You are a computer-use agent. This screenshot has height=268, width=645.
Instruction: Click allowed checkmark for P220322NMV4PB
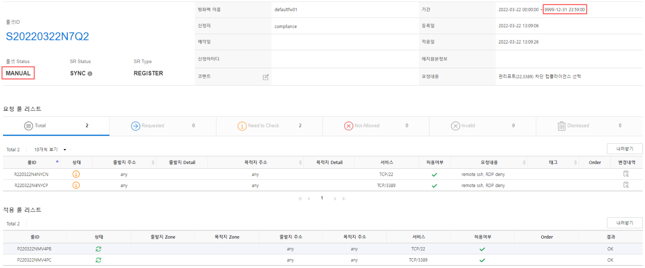click(x=482, y=249)
